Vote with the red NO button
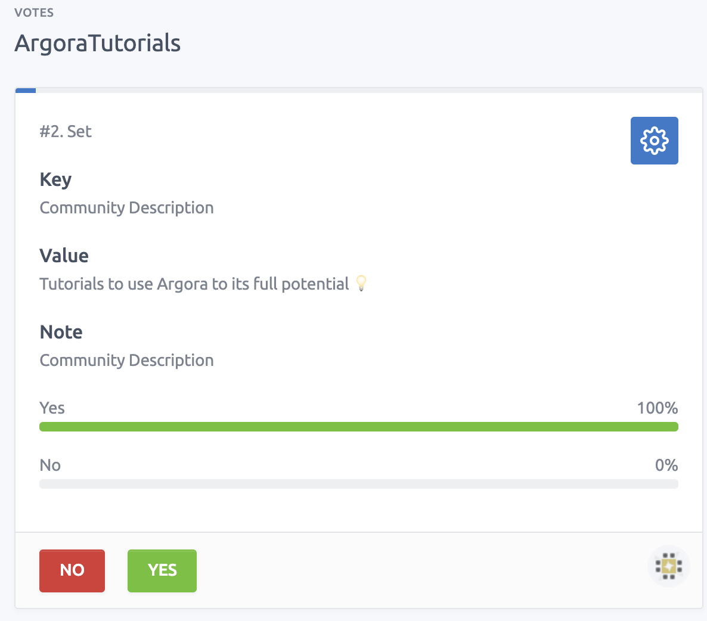Image resolution: width=707 pixels, height=621 pixels. tap(72, 570)
